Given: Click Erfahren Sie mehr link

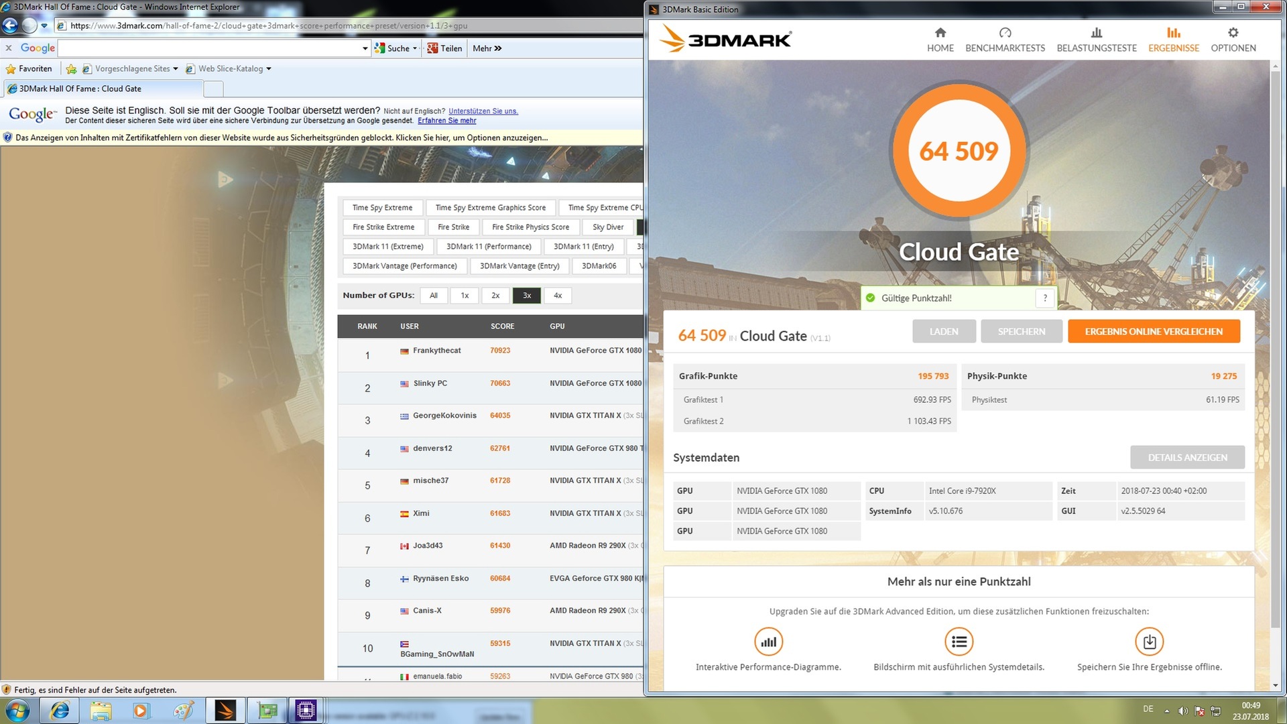Looking at the screenshot, I should tap(446, 121).
